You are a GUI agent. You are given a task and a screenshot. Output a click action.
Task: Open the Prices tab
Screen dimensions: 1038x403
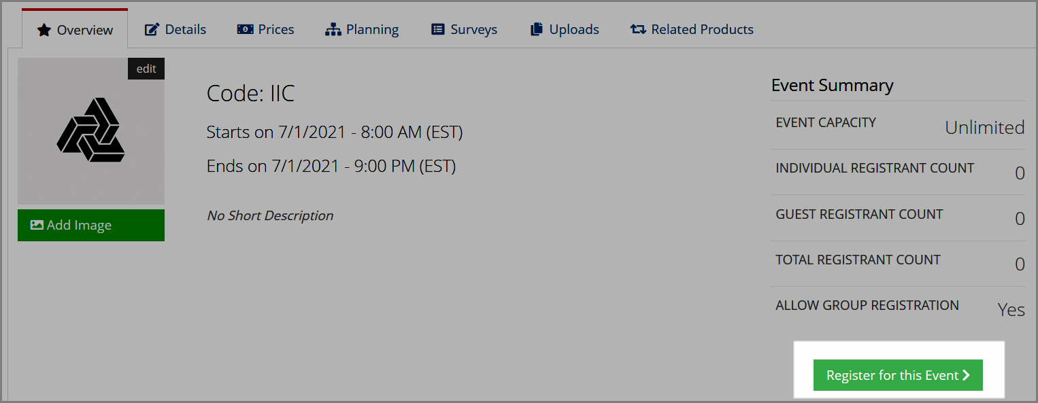coord(266,29)
